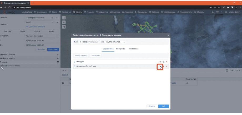Click the Отмена button
This screenshot has width=242, height=115.
click(152, 106)
